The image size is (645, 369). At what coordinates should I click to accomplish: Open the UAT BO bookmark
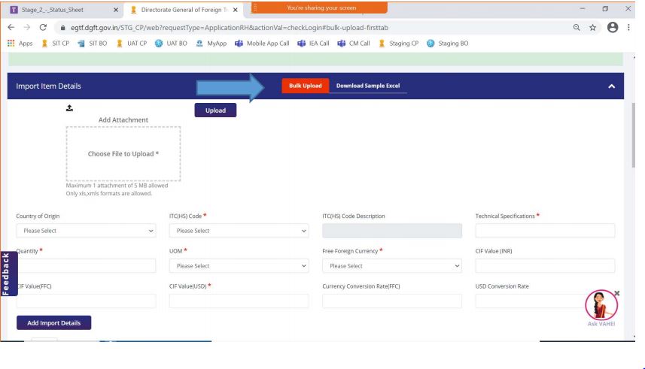pyautogui.click(x=171, y=43)
